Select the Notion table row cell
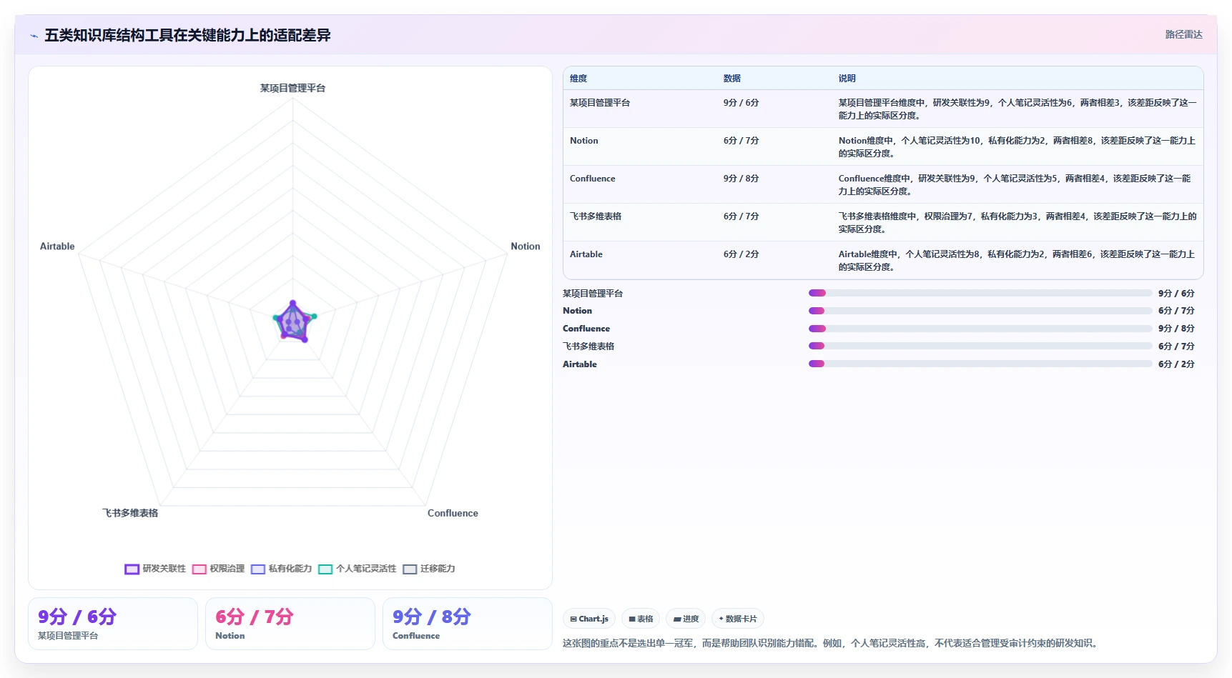The image size is (1232, 678). (x=584, y=141)
